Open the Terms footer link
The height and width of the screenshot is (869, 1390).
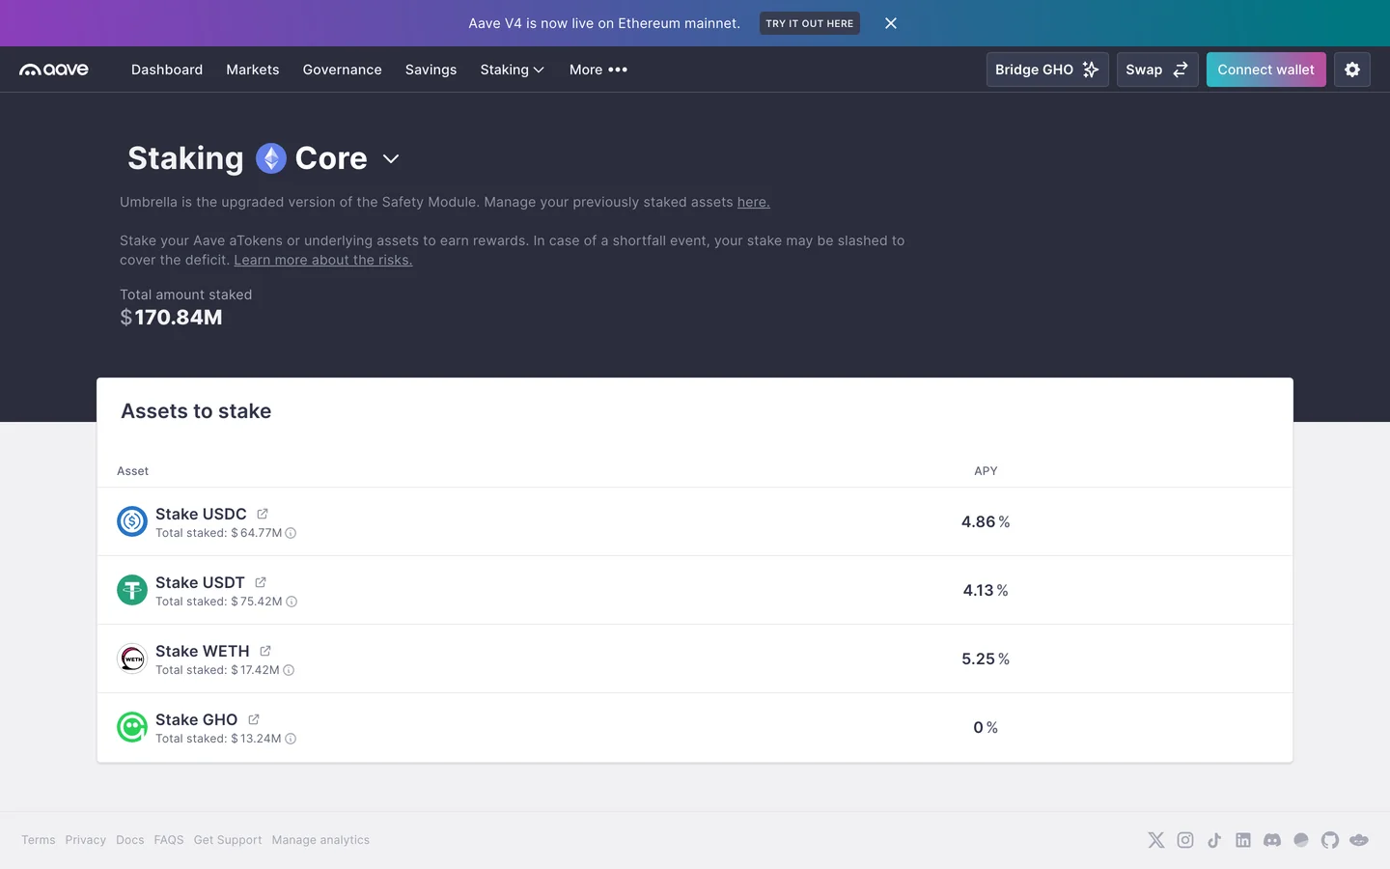coord(39,840)
